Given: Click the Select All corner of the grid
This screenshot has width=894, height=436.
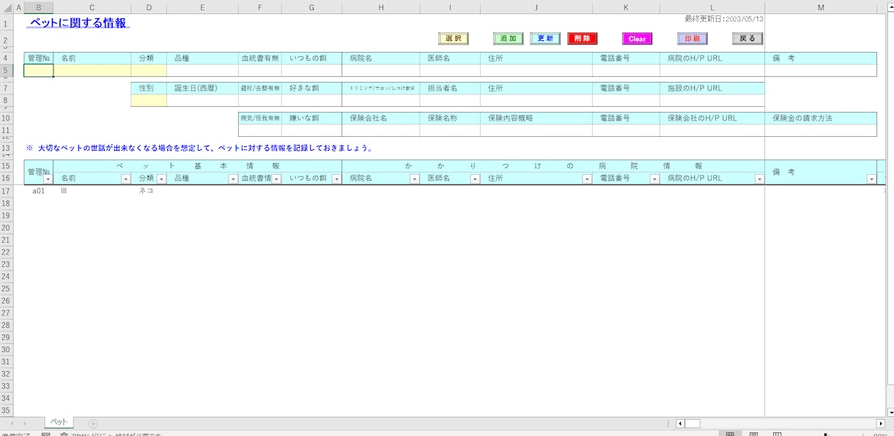Looking at the screenshot, I should [7, 7].
